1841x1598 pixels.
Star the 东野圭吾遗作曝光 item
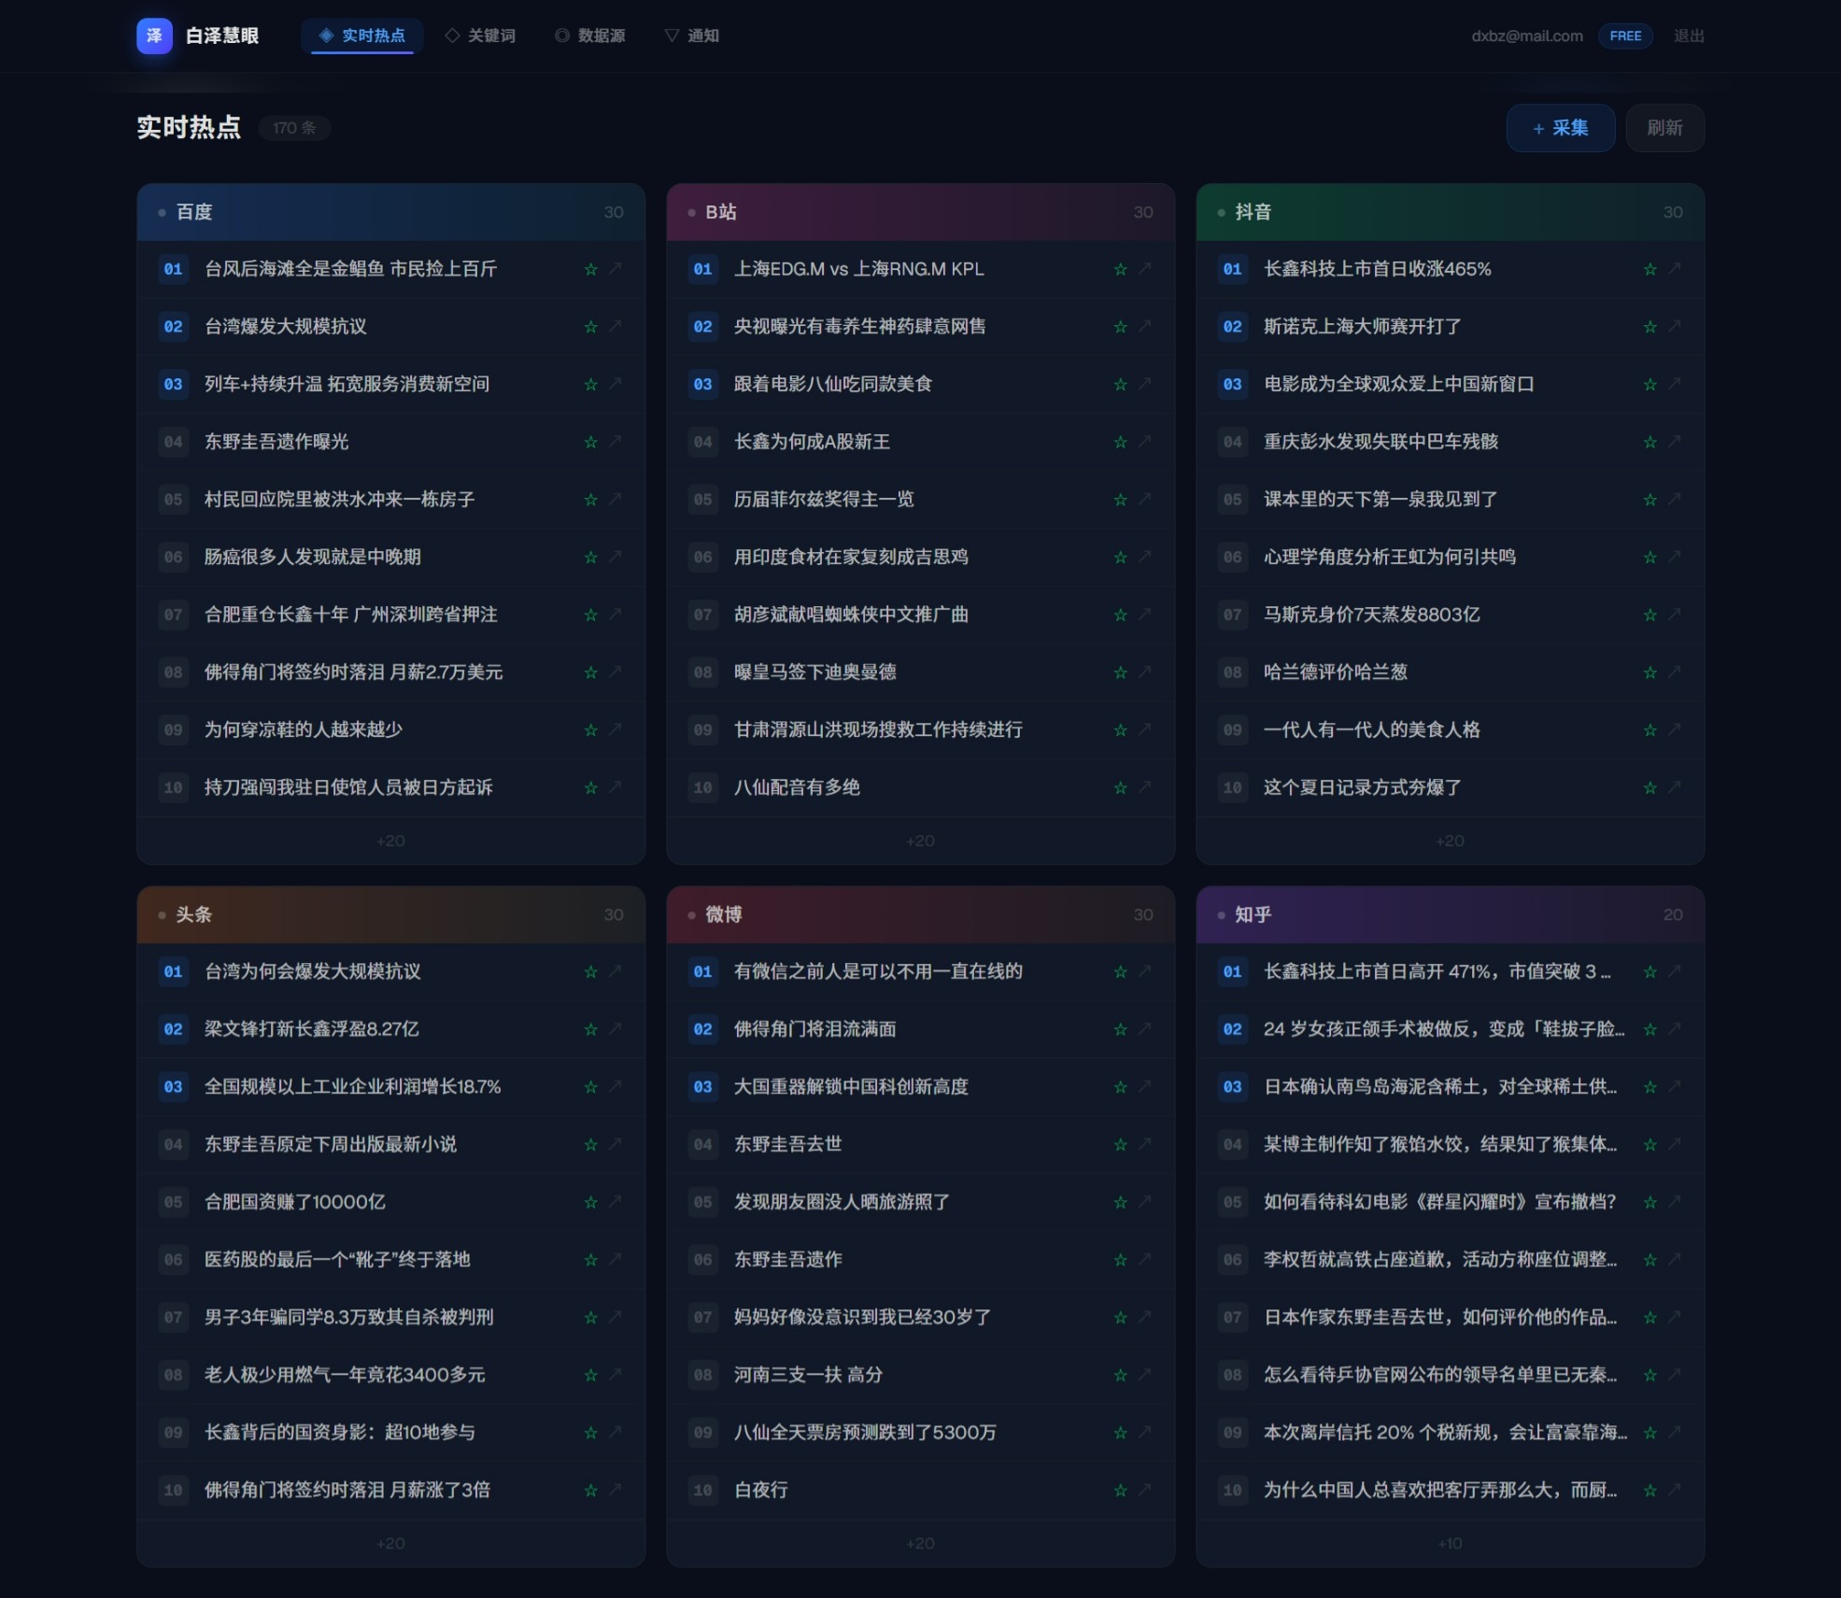pyautogui.click(x=590, y=442)
